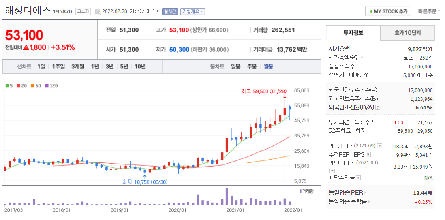Click the purple 거래량 volume legend marker

301,191
